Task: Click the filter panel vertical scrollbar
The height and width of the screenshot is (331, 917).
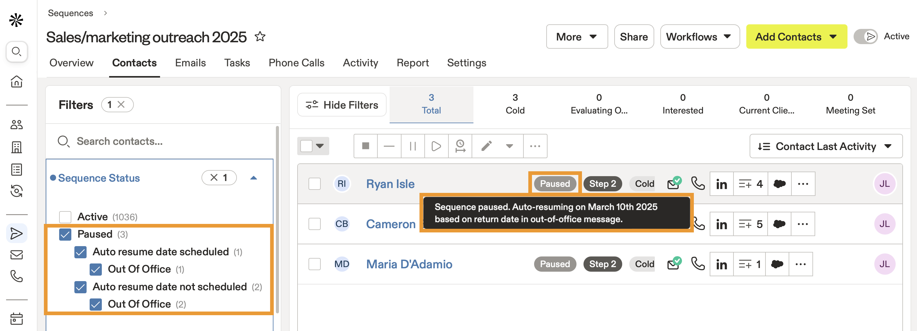Action: [x=277, y=219]
